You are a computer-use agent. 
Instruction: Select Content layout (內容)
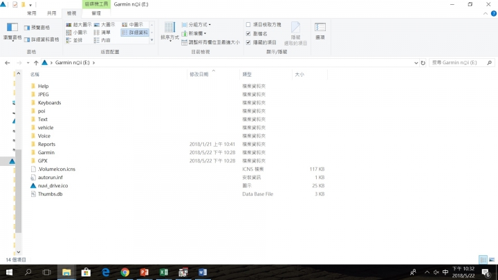pos(102,40)
